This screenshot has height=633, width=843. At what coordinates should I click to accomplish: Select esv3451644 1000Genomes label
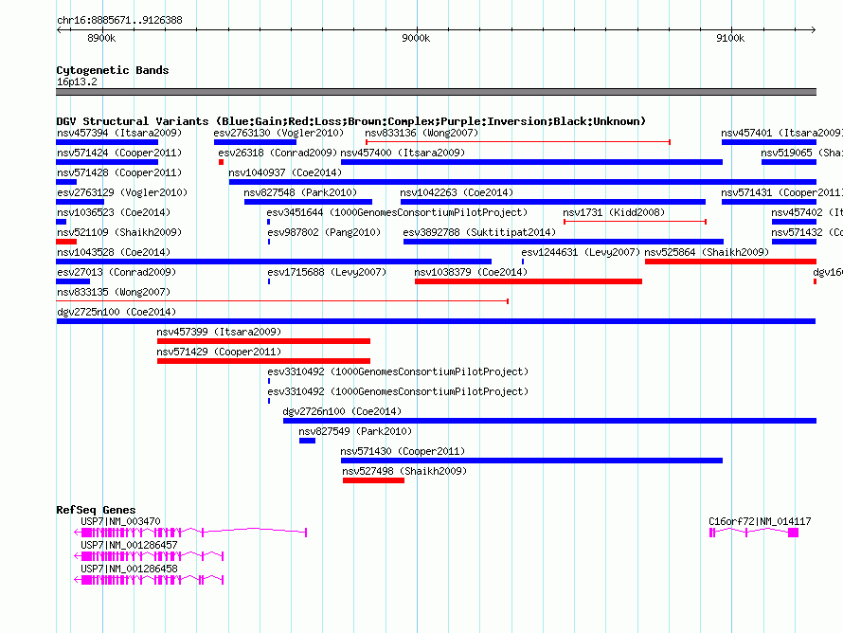[397, 212]
